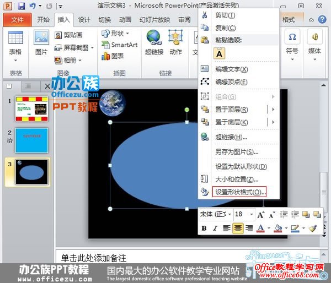Viewport: 331px width, 283px height.
Task: Click shrink font icon in mini toolbar
Action: (272, 215)
